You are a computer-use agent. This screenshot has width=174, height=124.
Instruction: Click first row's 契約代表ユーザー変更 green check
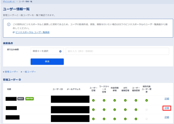click(x=146, y=100)
